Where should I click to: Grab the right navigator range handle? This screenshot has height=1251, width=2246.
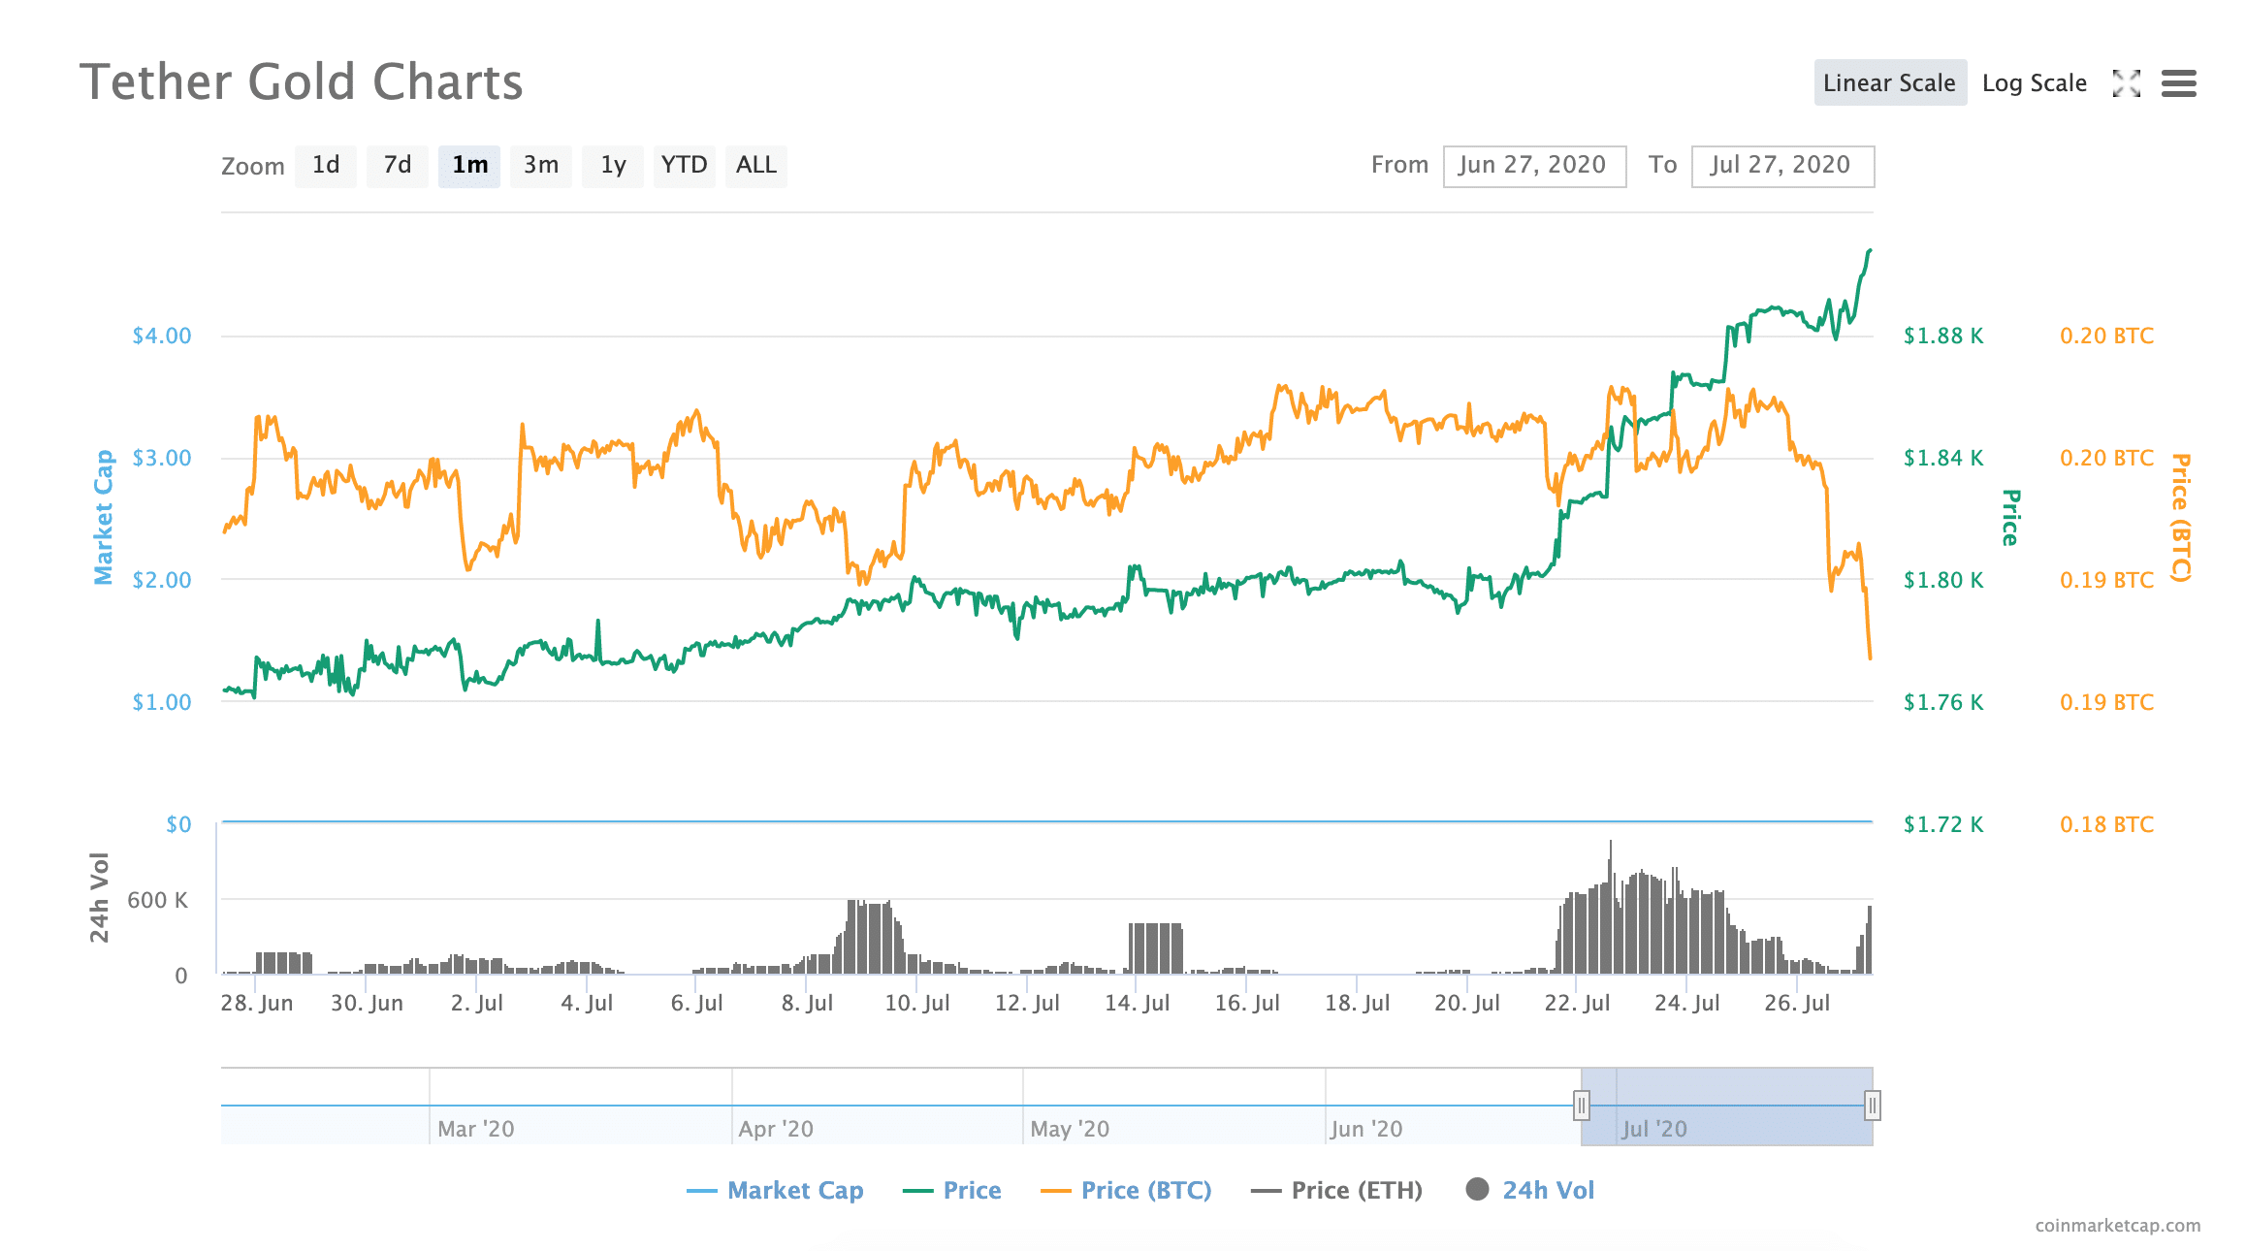(x=1873, y=1105)
